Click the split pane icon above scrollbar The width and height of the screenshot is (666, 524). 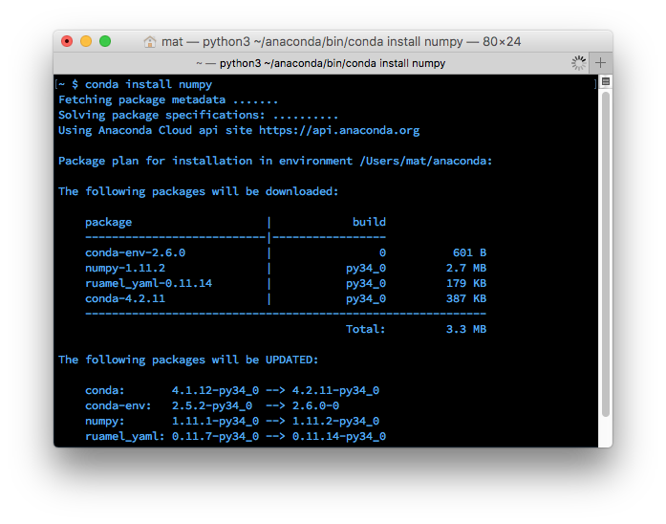coord(605,83)
